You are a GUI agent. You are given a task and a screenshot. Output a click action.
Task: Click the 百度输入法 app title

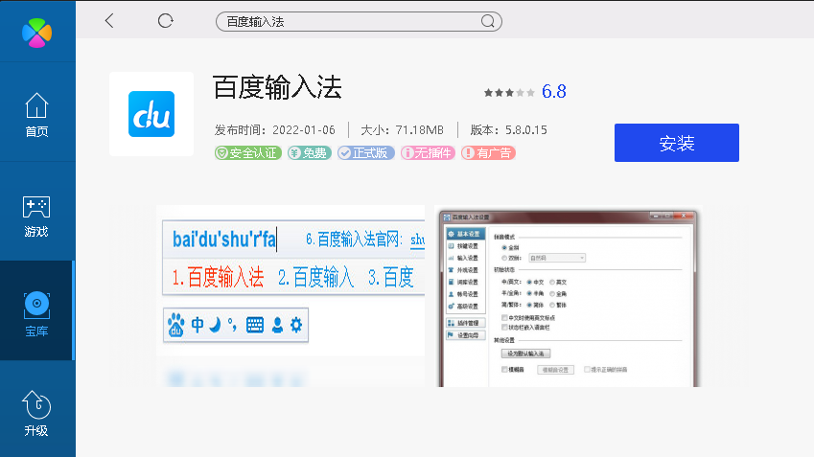pyautogui.click(x=277, y=88)
